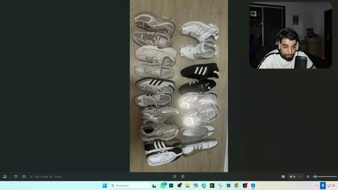Click the Rechercher taskbar search box
The width and height of the screenshot is (338, 190).
click(x=130, y=186)
